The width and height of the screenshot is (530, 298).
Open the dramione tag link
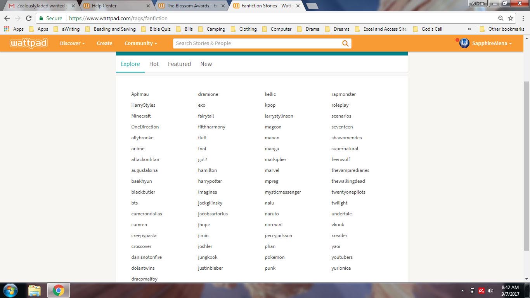208,94
